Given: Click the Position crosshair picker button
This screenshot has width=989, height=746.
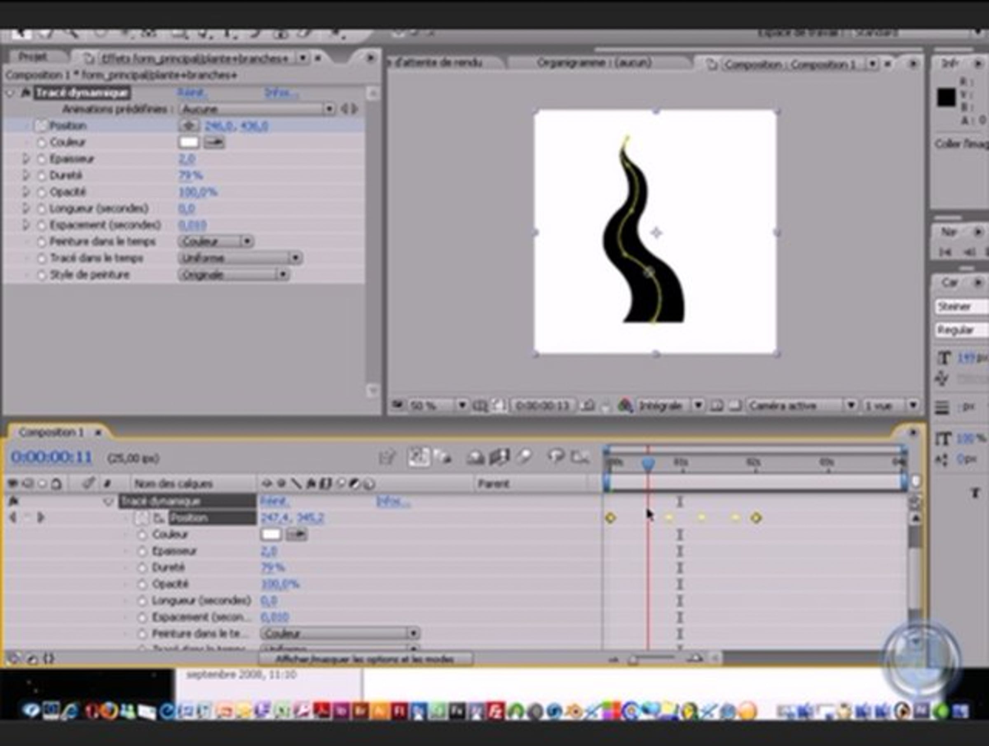Looking at the screenshot, I should pos(189,126).
